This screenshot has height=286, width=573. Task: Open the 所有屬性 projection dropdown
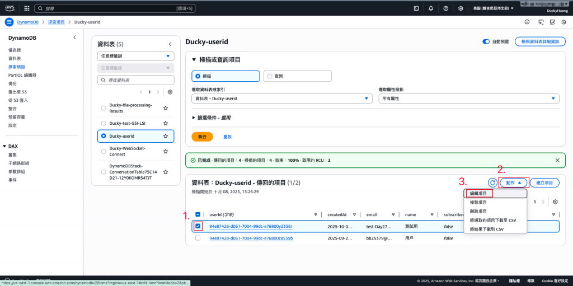[x=468, y=99]
